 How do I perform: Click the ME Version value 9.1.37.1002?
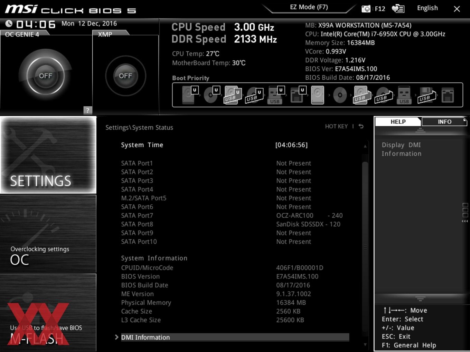[293, 294]
